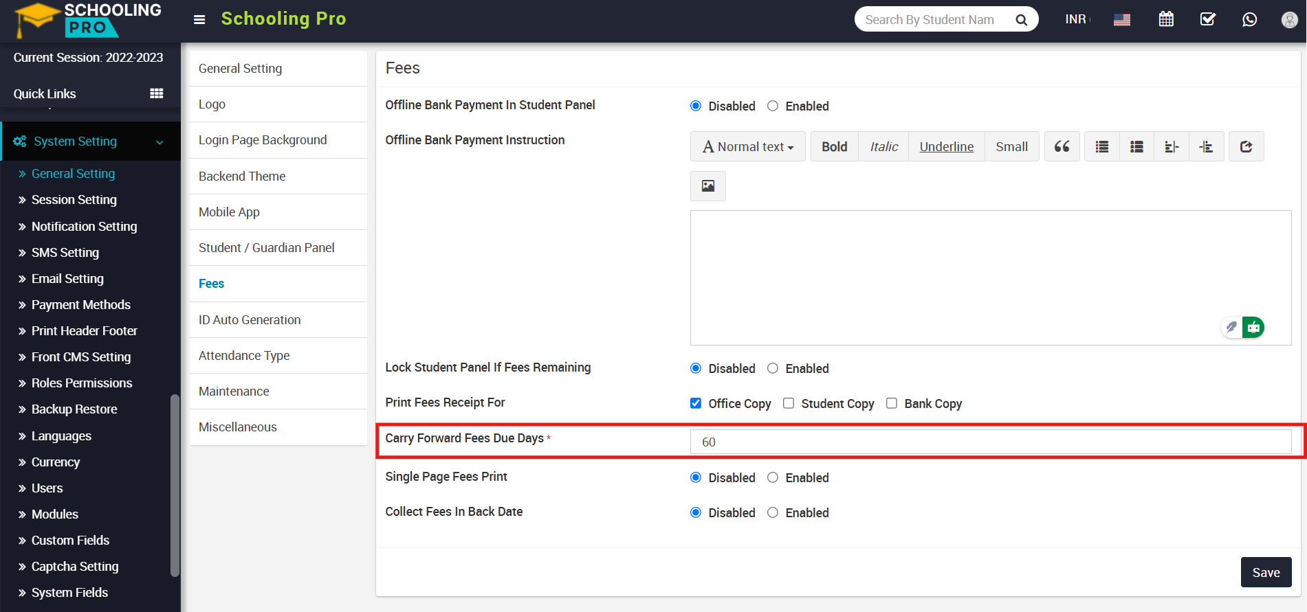Viewport: 1307px width, 612px height.
Task: Collapse the System Setting menu
Action: pyautogui.click(x=90, y=141)
